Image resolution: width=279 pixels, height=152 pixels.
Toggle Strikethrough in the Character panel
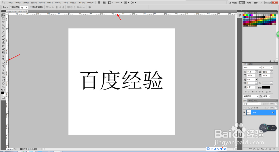point(270,92)
